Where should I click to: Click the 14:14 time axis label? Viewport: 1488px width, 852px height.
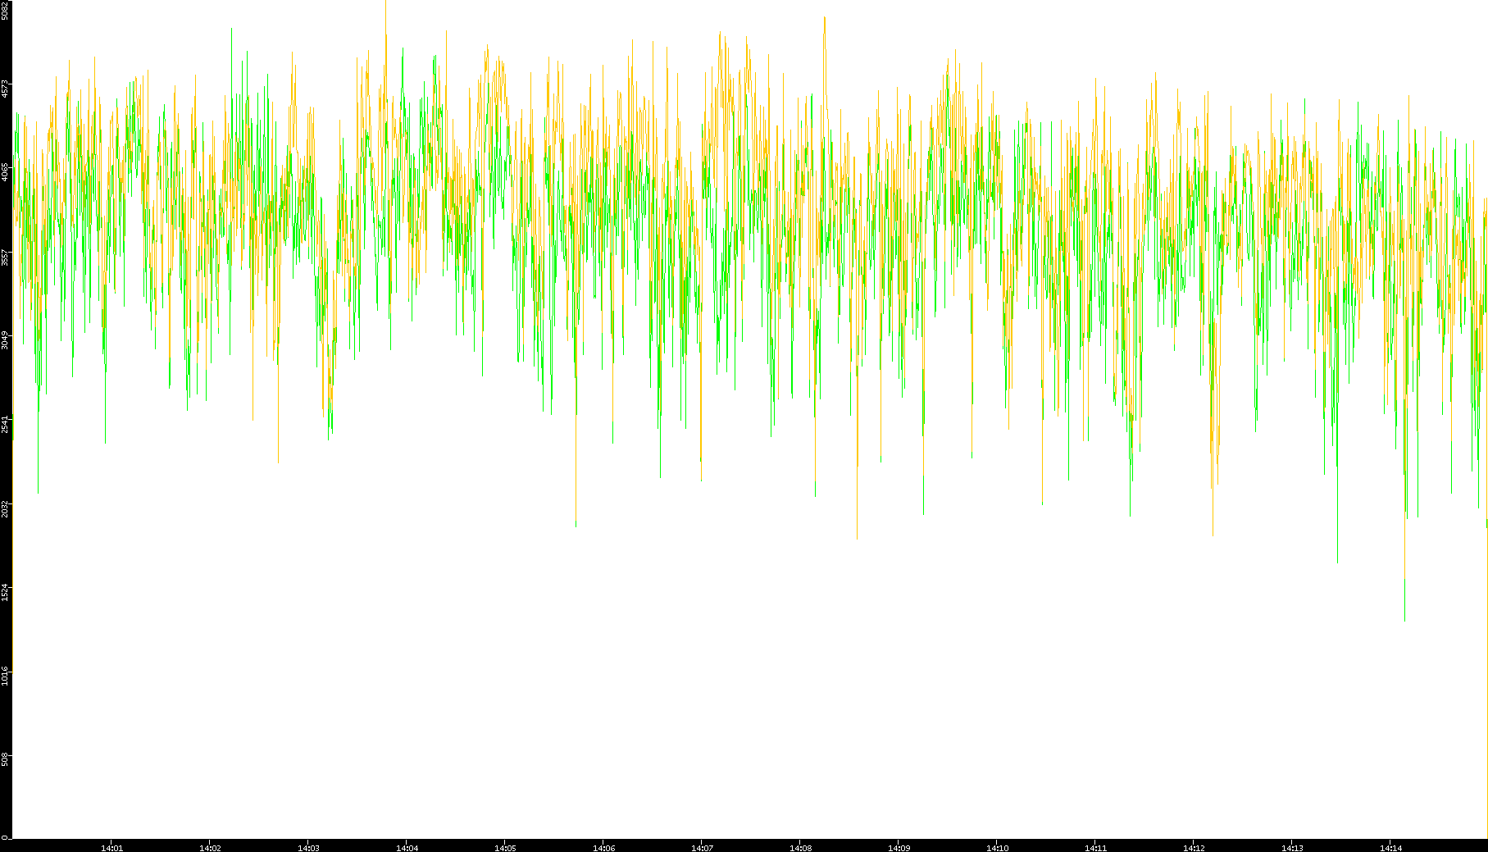point(1390,848)
